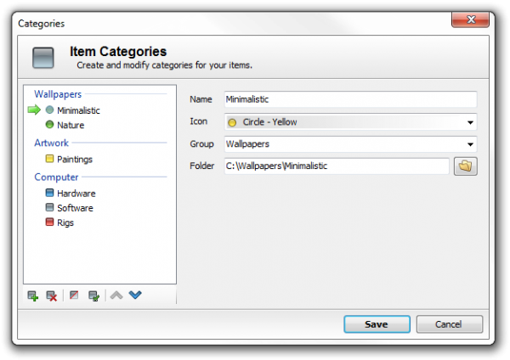Select the Nature category
This screenshot has height=360, width=510.
[71, 125]
